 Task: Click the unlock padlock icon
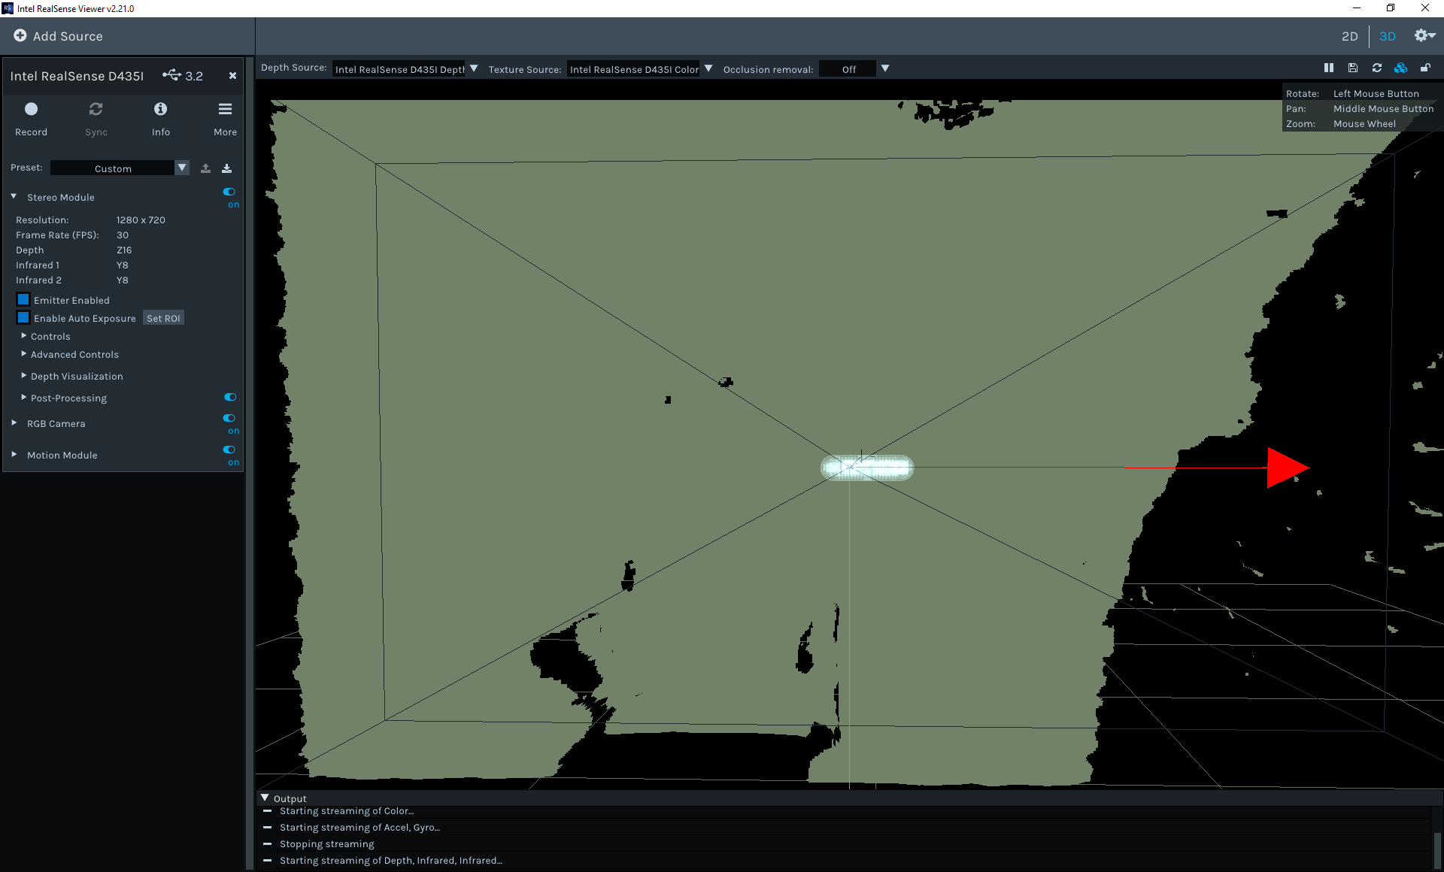(1425, 68)
